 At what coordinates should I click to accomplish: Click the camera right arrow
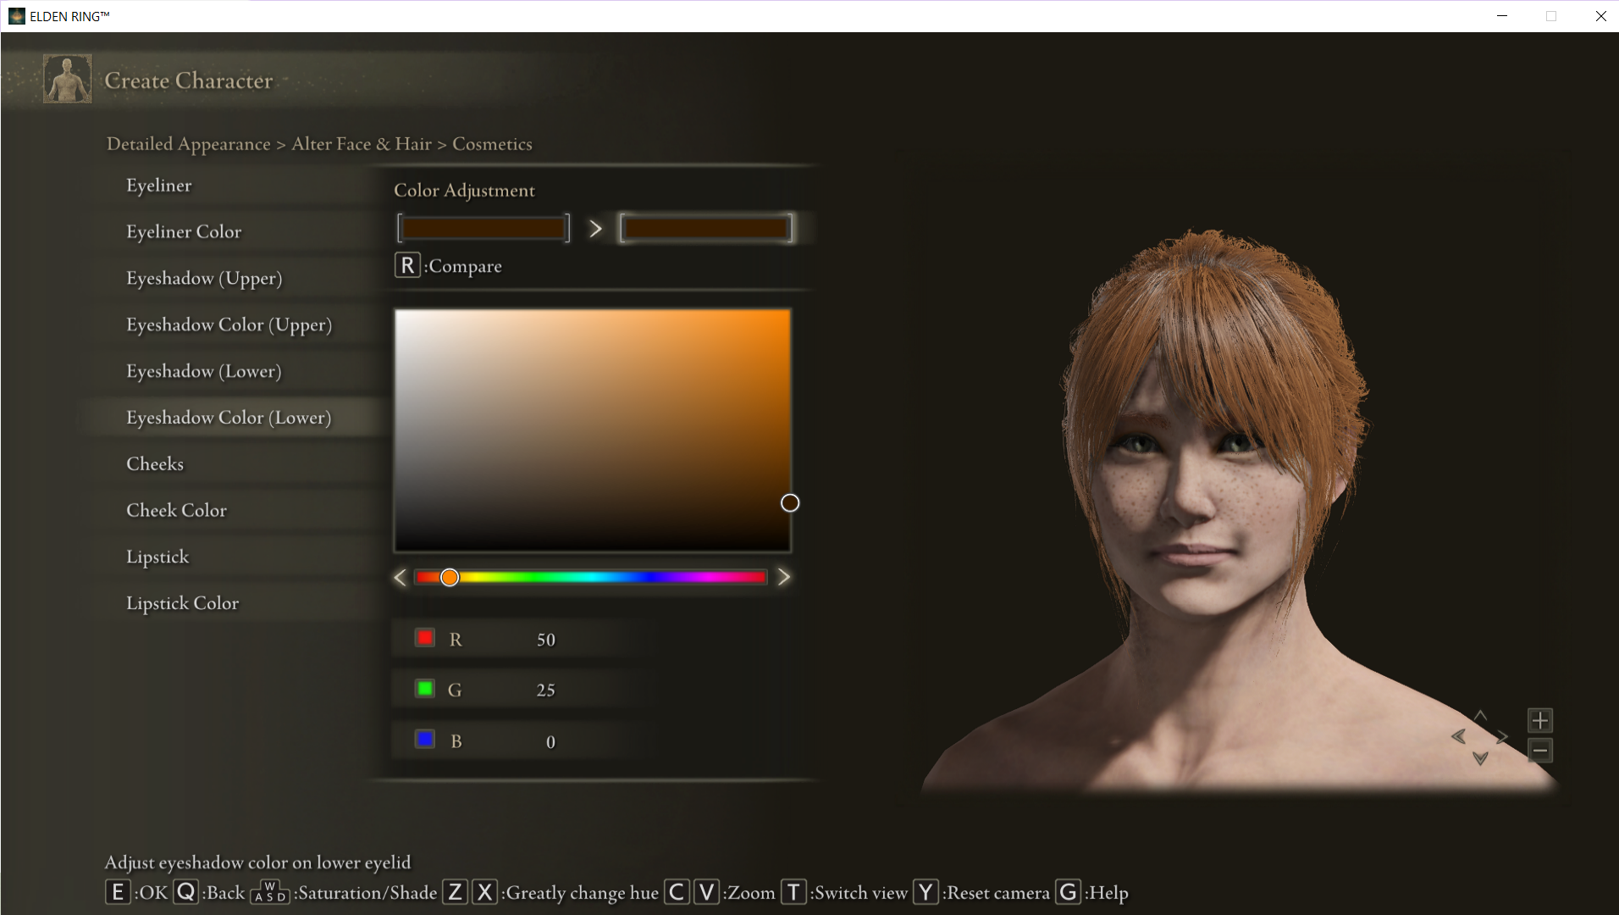pyautogui.click(x=1502, y=736)
